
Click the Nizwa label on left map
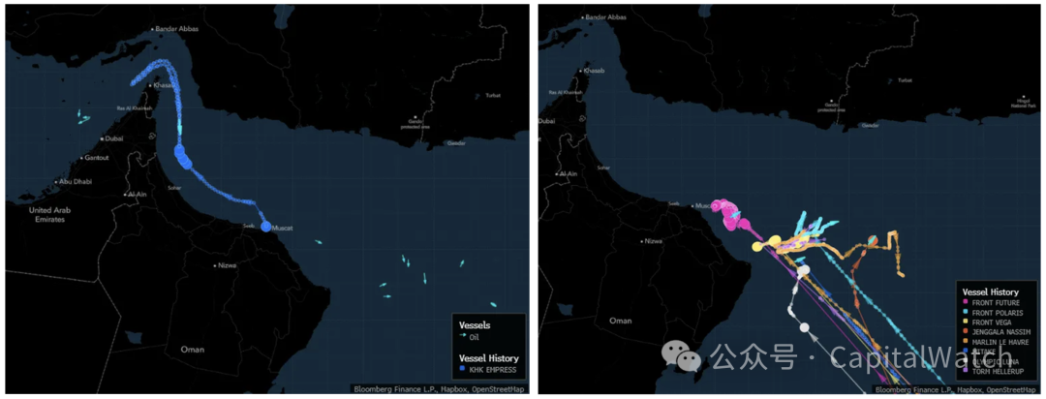pyautogui.click(x=228, y=265)
